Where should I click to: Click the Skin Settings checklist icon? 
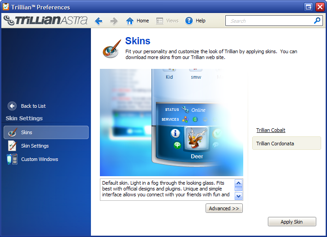click(x=12, y=146)
